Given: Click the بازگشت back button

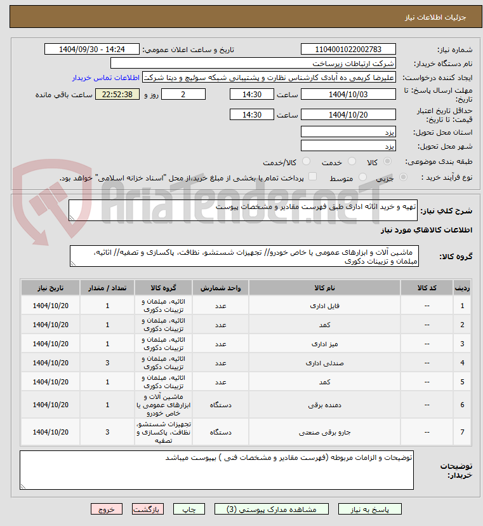Looking at the screenshot, I should pos(148,509).
